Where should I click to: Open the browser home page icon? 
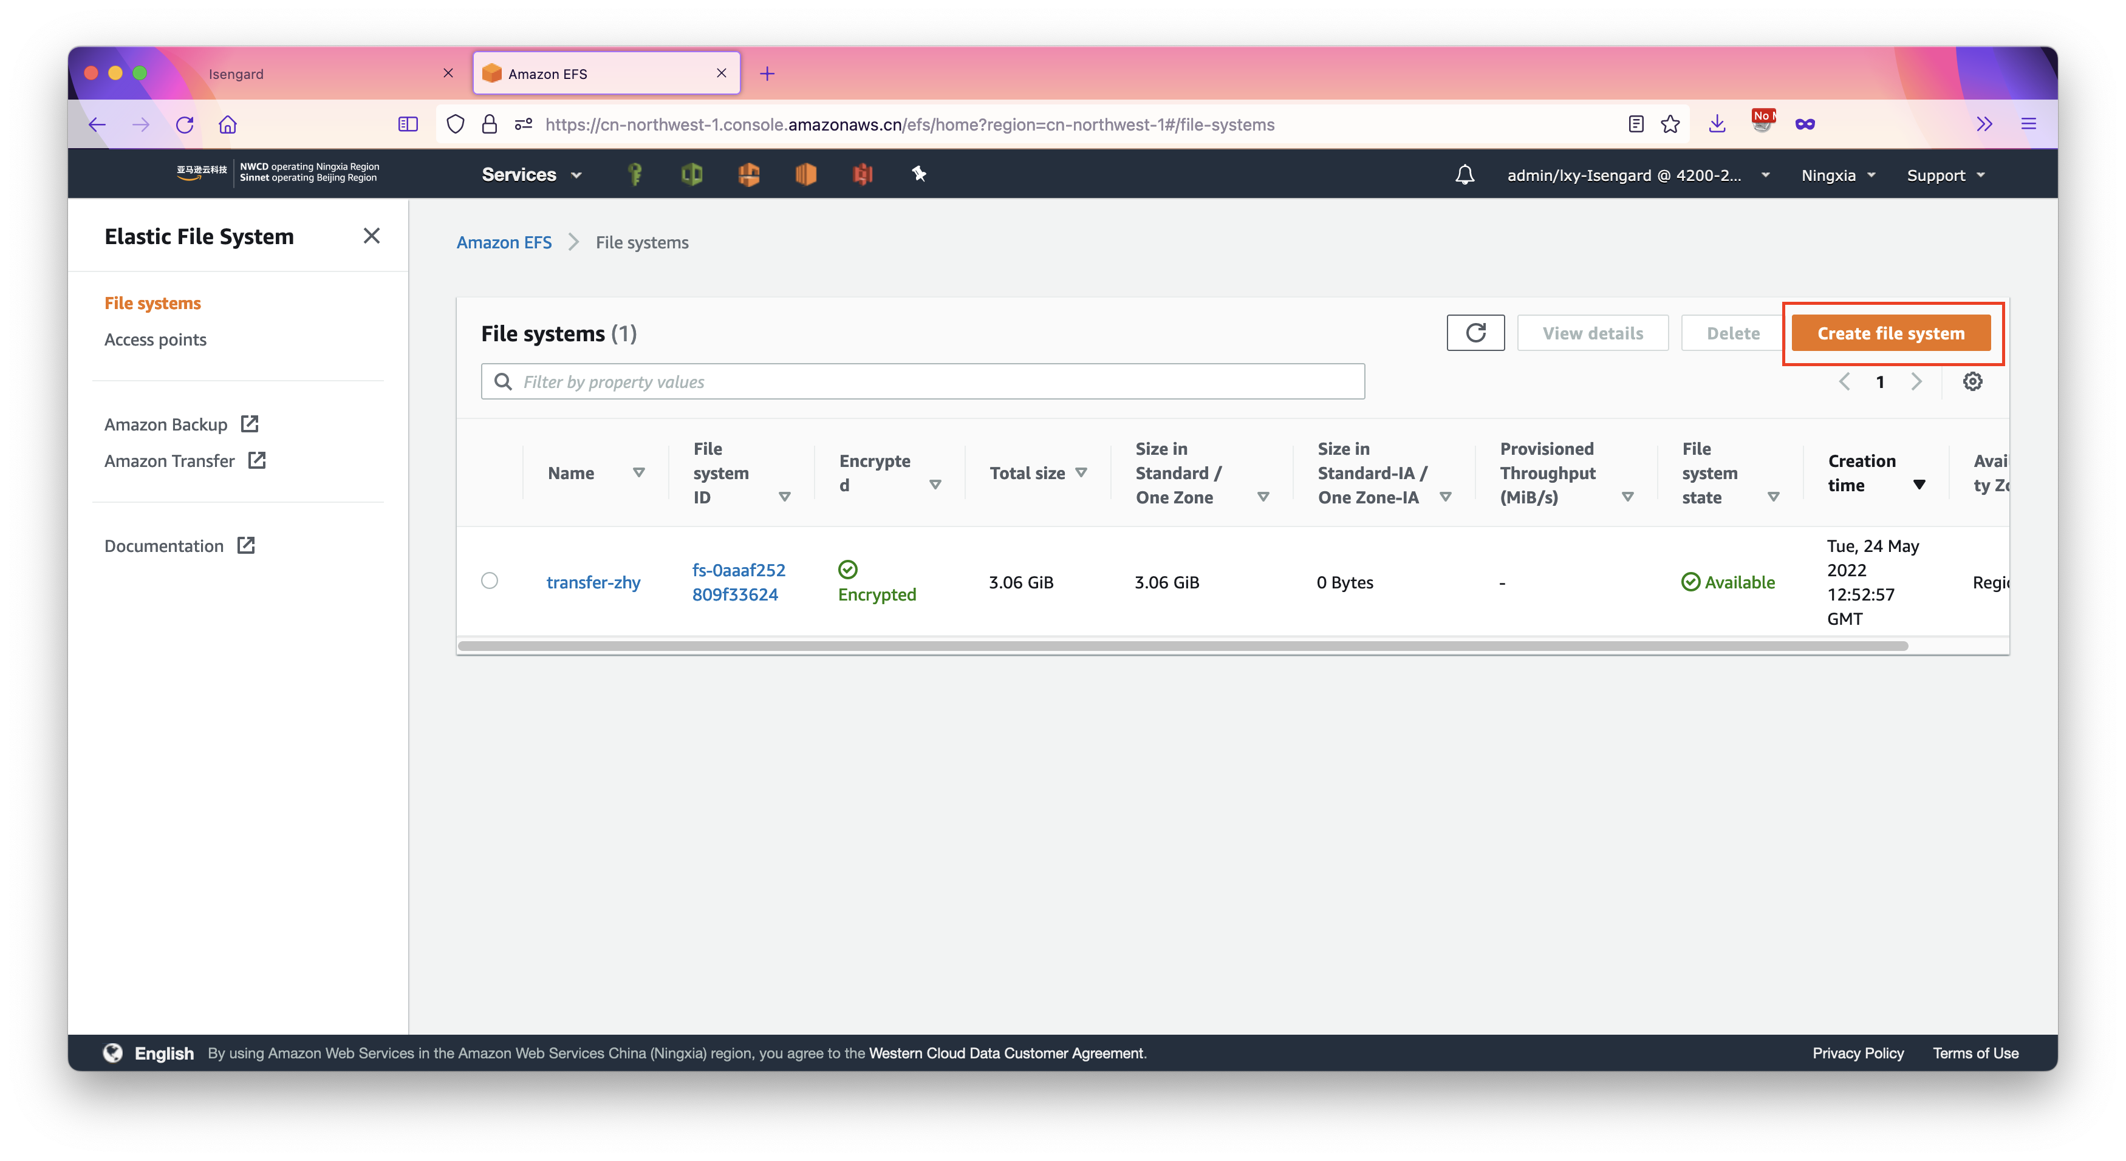pyautogui.click(x=228, y=124)
